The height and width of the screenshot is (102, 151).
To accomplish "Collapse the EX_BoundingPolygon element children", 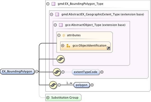I will point(37,71).
